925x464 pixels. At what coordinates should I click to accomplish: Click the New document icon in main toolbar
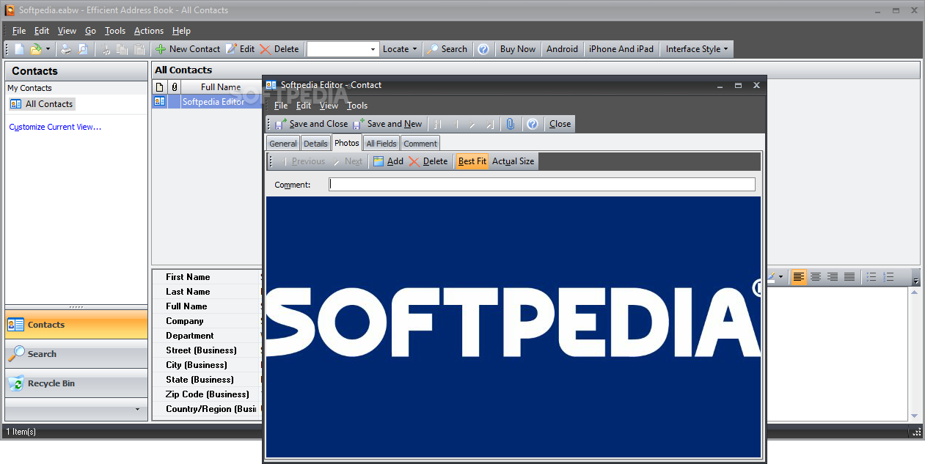tap(20, 49)
